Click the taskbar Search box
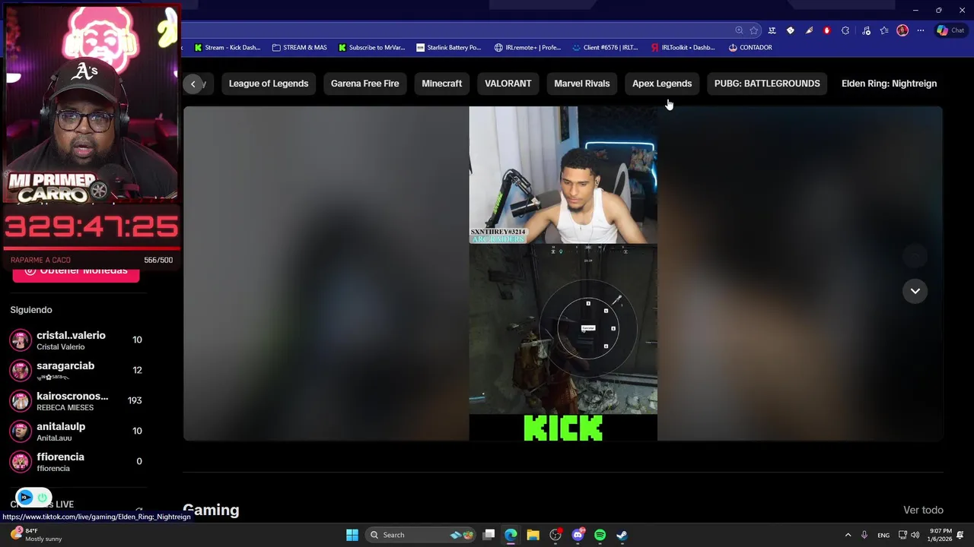 click(420, 535)
